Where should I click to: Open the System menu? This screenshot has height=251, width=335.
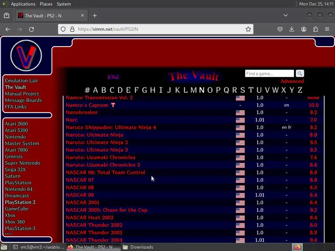click(64, 4)
